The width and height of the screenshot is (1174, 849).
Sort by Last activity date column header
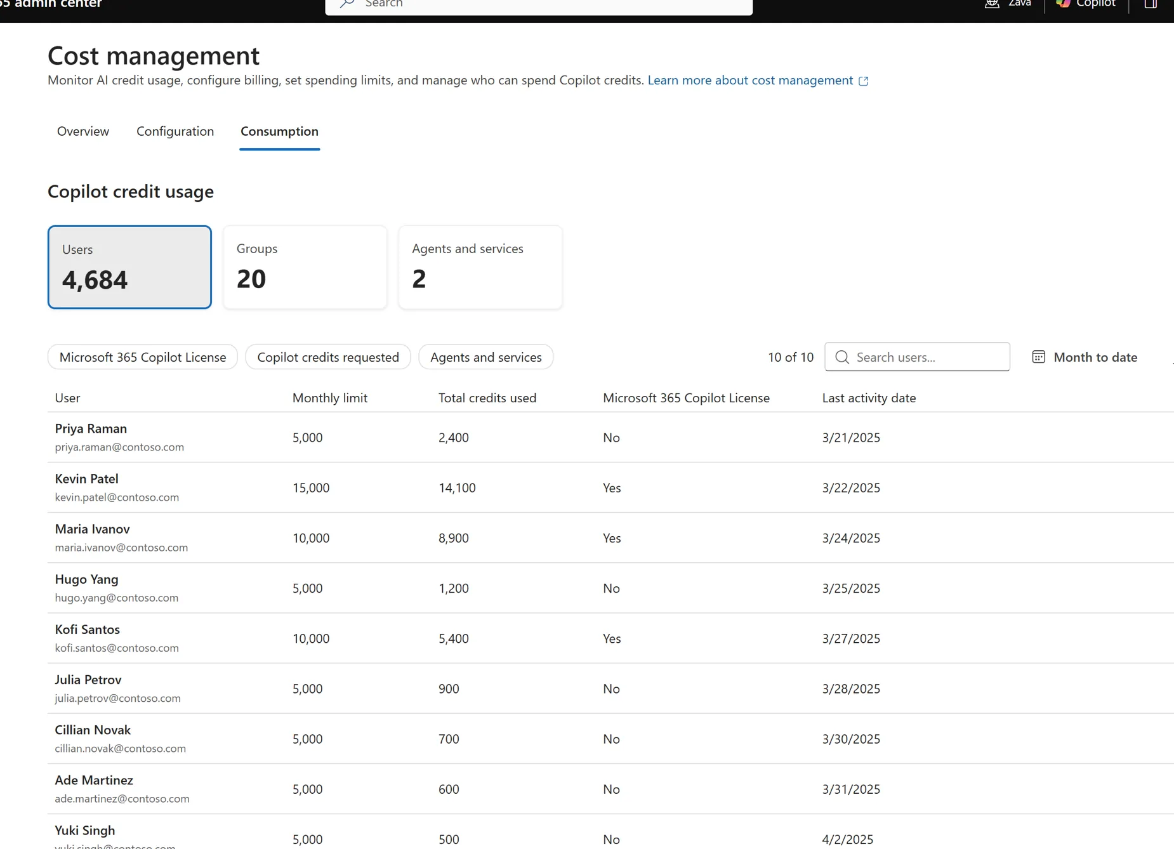coord(869,398)
